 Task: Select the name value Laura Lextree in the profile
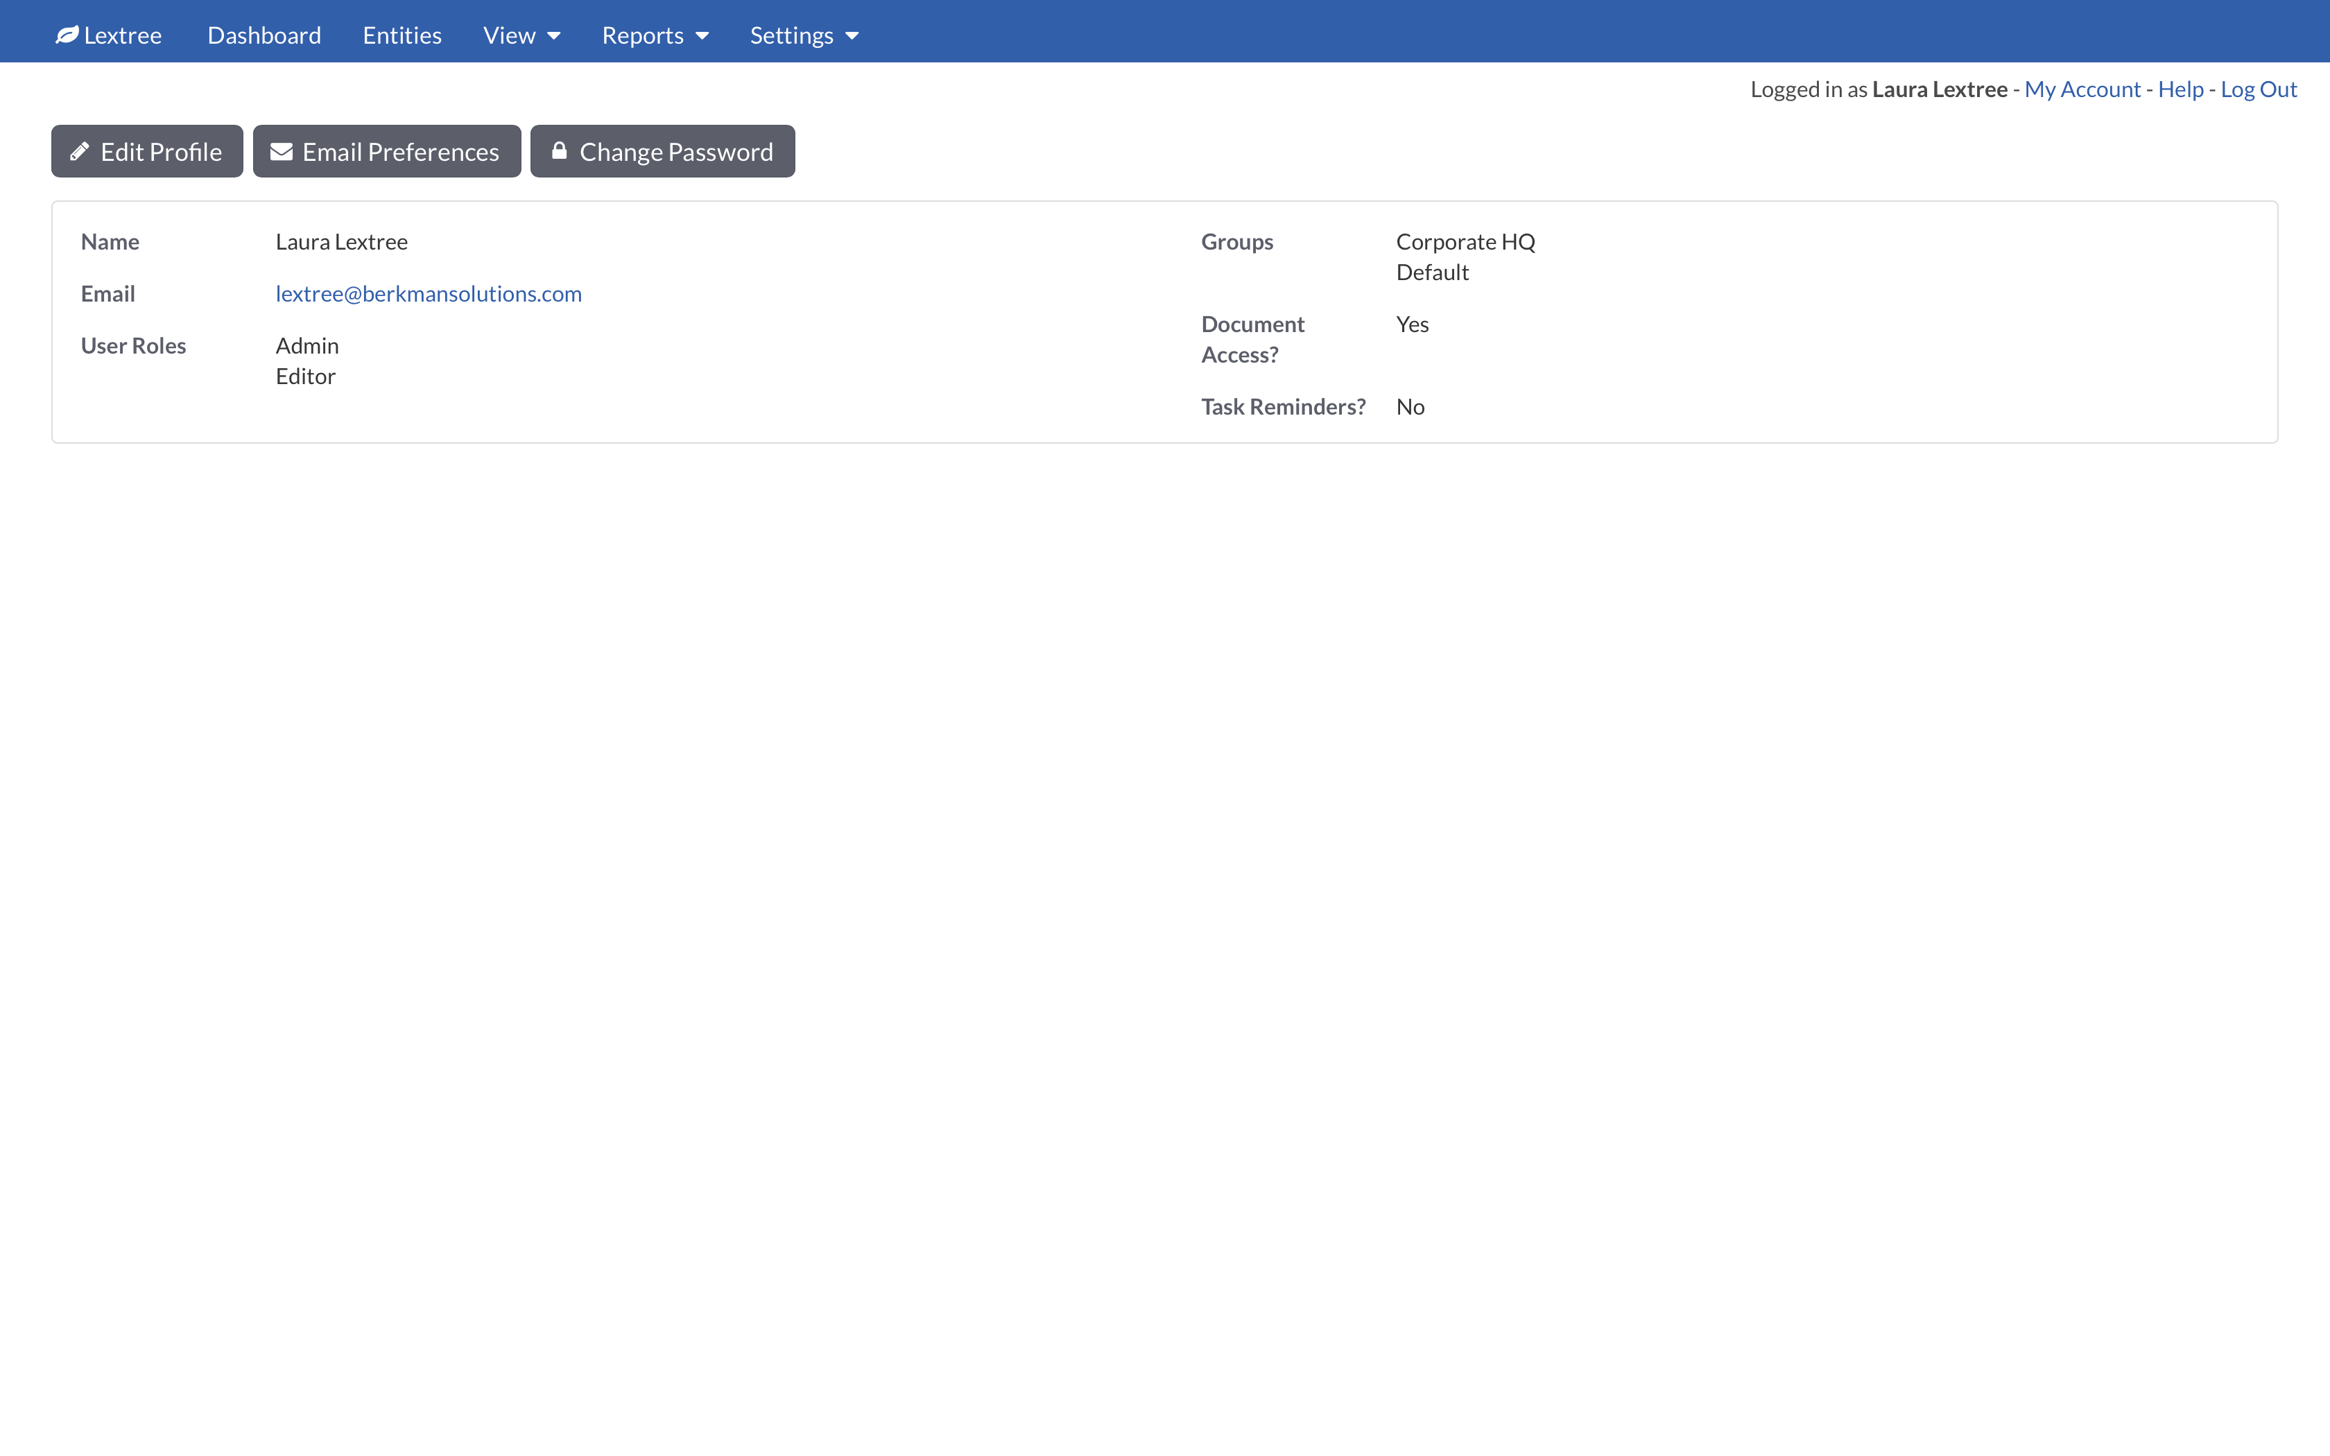point(342,242)
